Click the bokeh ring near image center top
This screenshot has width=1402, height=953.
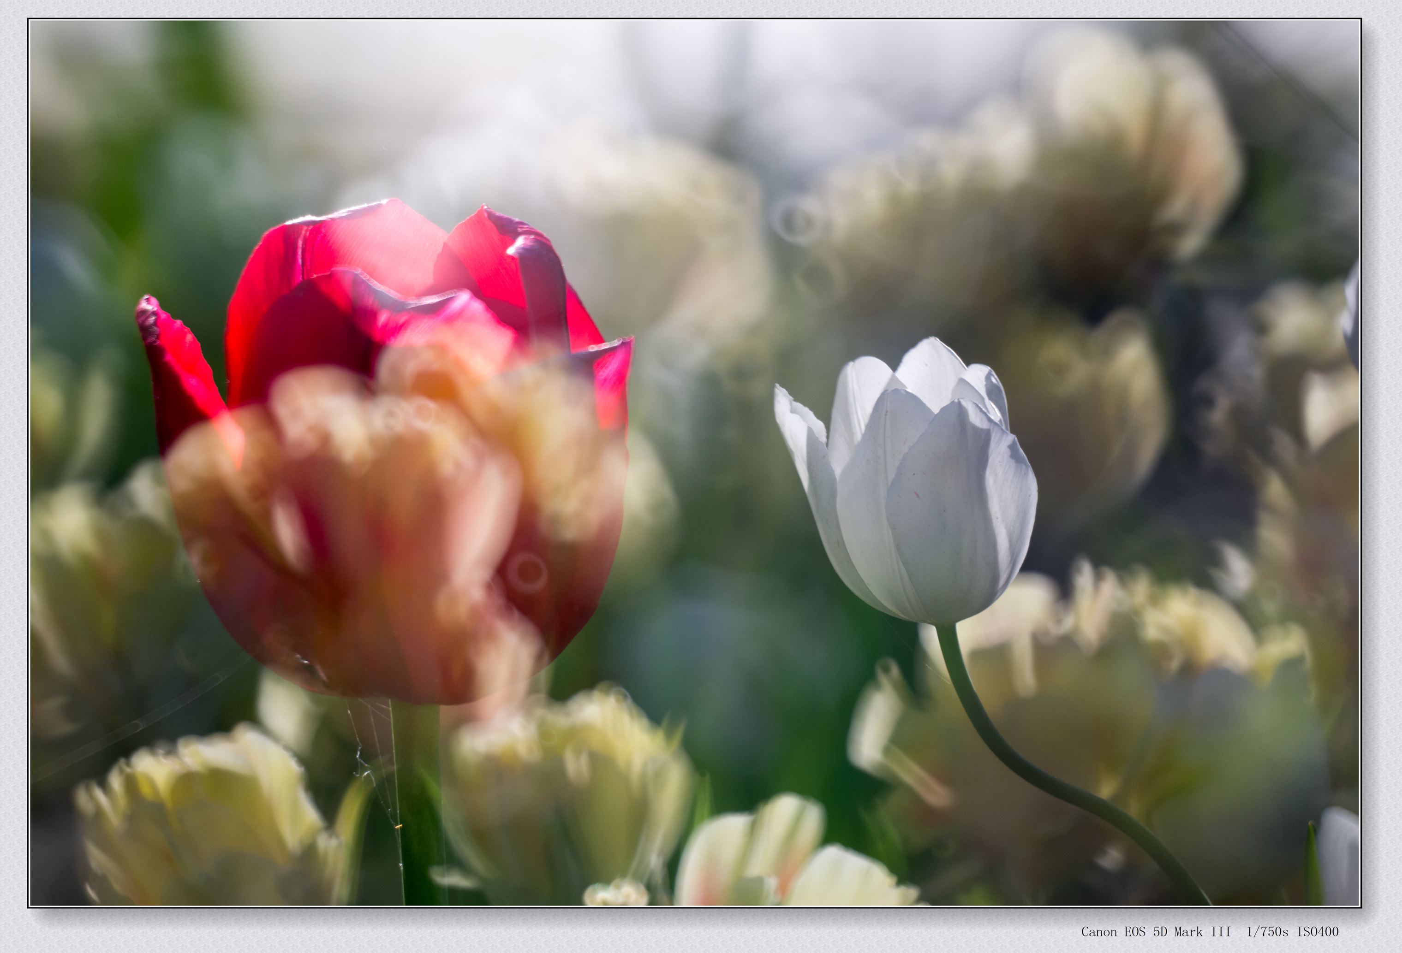click(x=798, y=220)
